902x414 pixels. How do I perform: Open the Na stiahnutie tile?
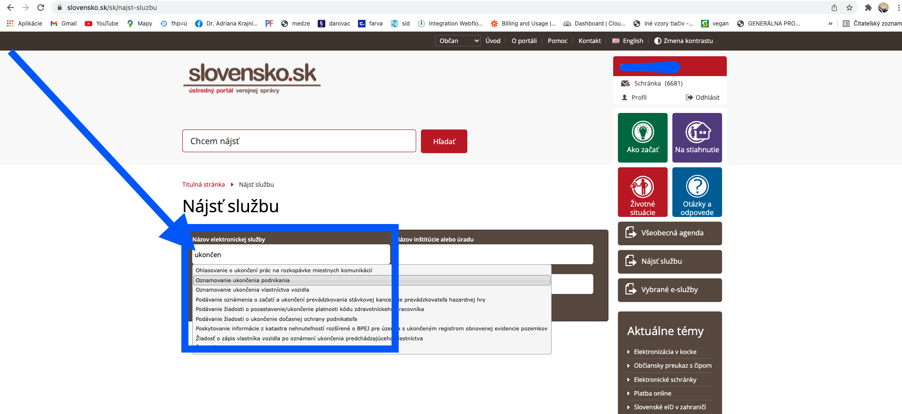tap(697, 138)
